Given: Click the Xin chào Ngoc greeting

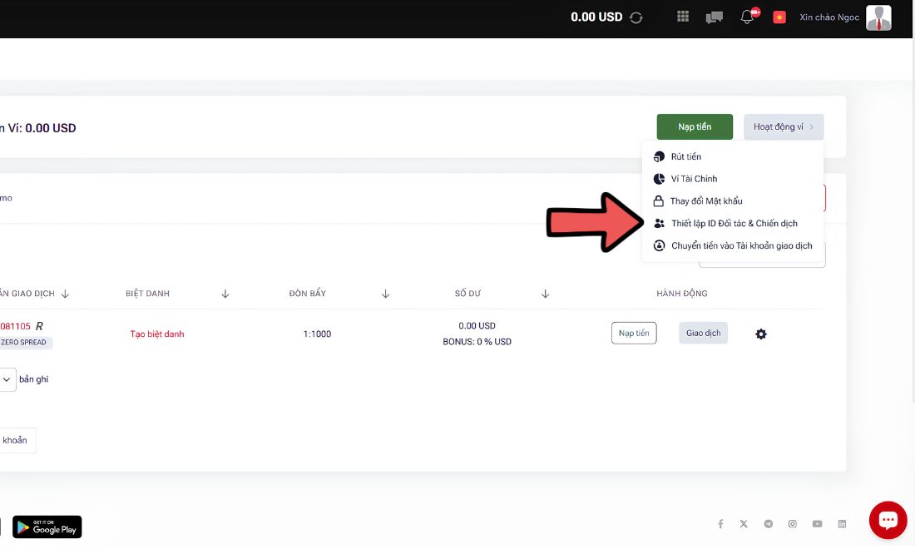Looking at the screenshot, I should click(829, 17).
